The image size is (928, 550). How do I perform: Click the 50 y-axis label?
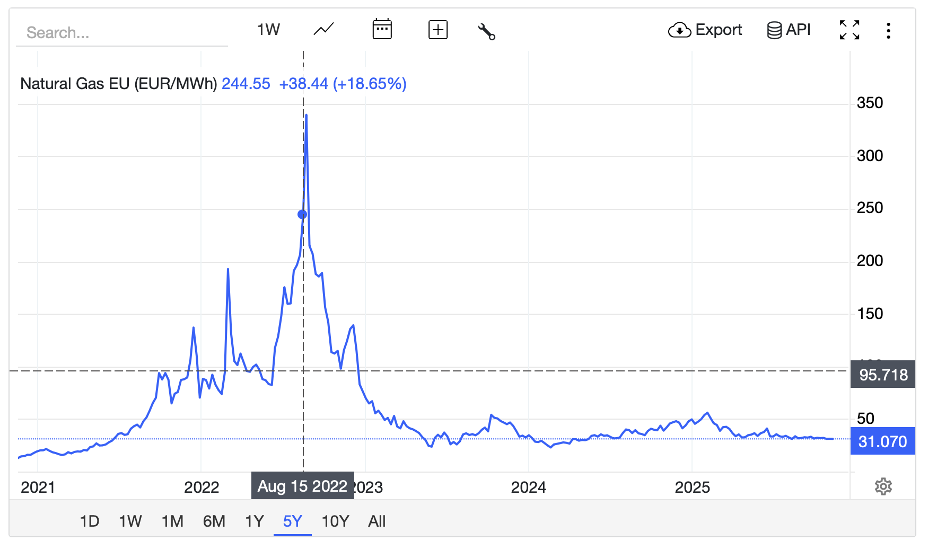click(865, 419)
